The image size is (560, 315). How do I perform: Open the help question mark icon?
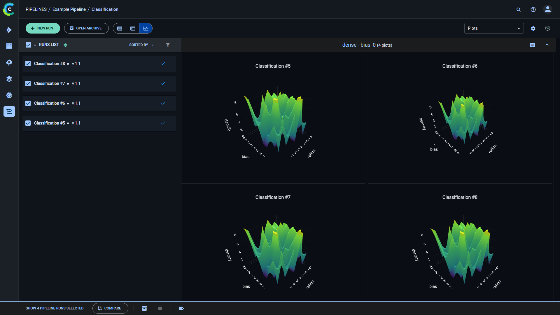533,9
